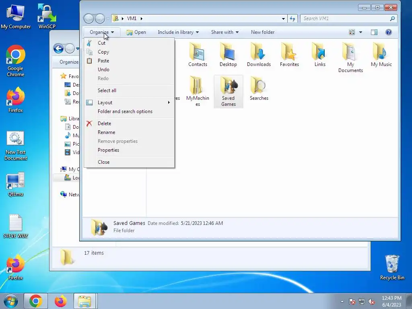
Task: Choose Cut from Organize menu
Action: pos(129,43)
